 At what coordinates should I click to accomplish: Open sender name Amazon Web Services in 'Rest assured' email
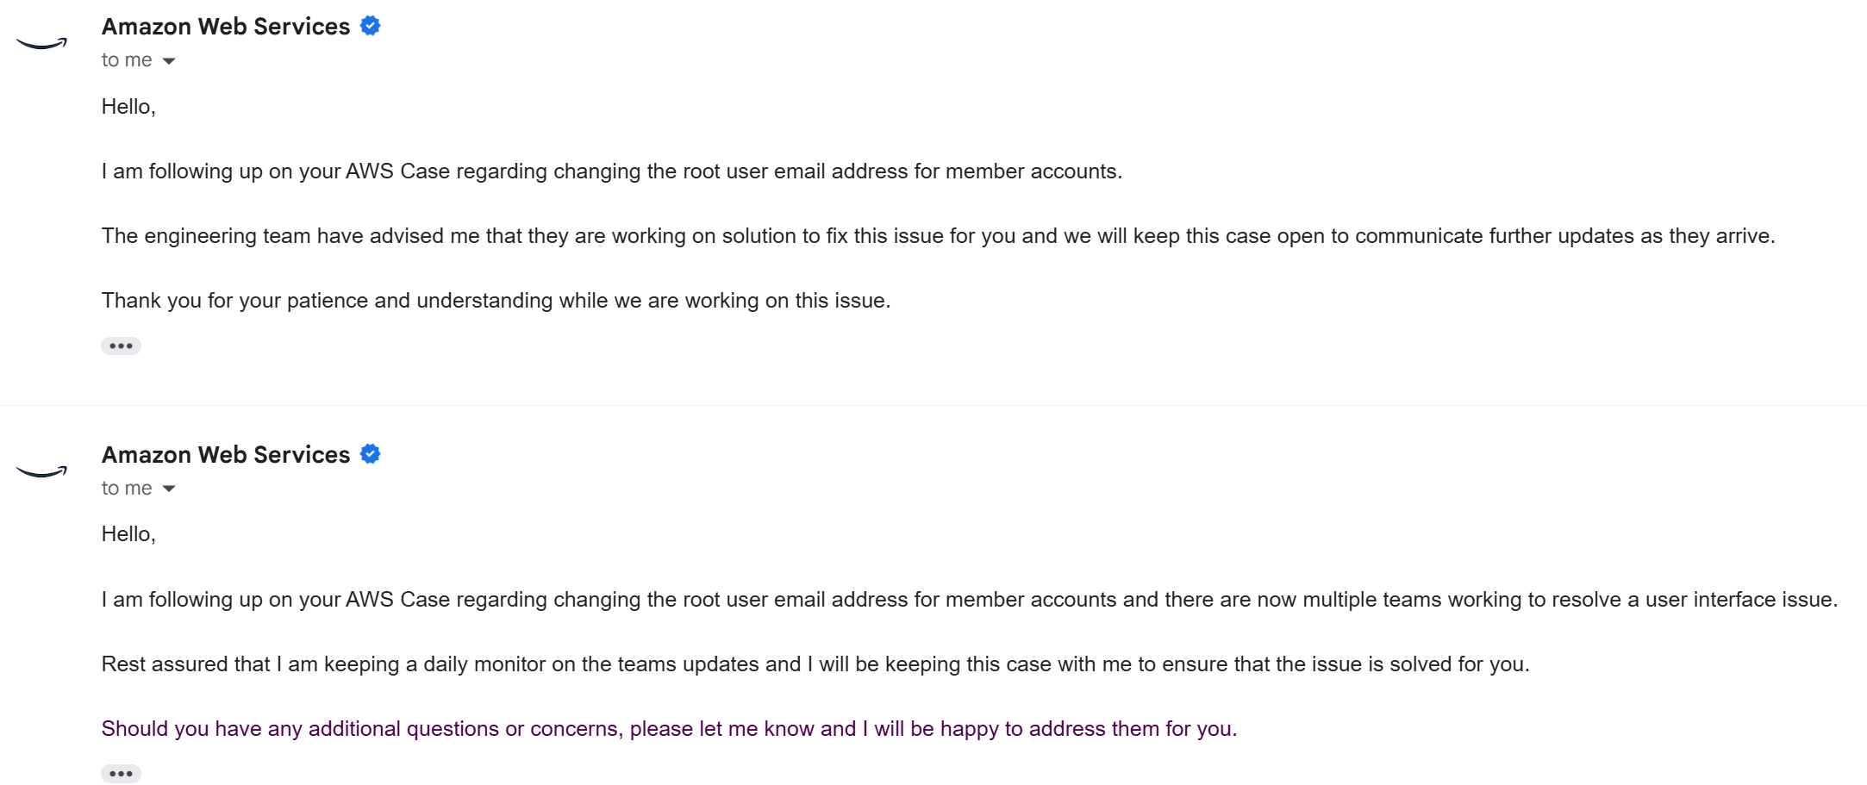point(226,455)
